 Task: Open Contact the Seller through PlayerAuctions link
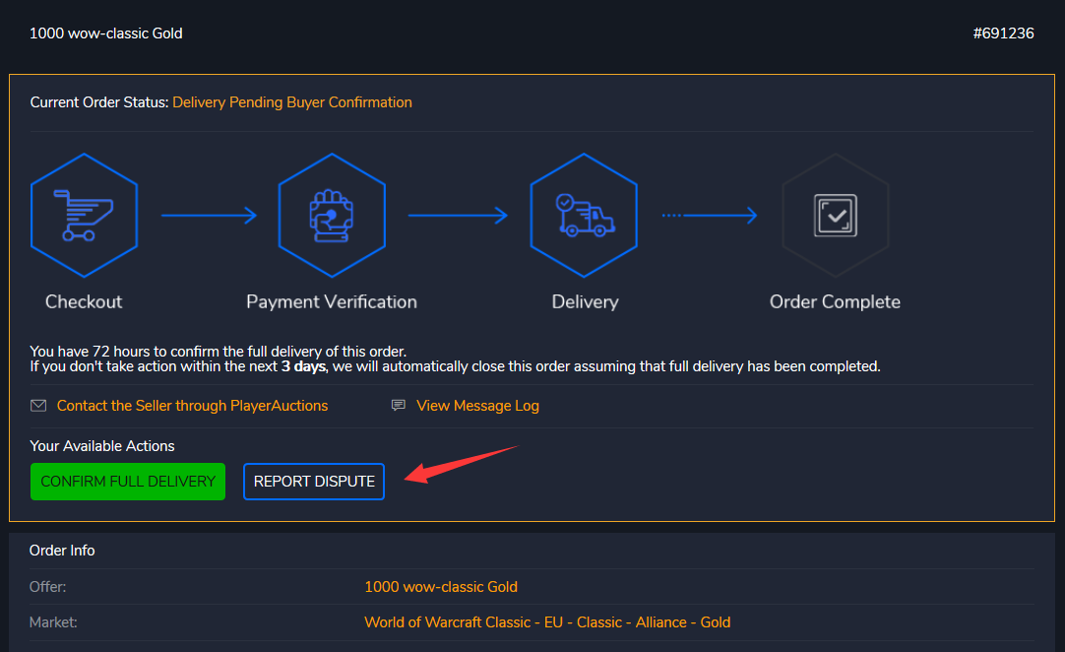point(192,406)
